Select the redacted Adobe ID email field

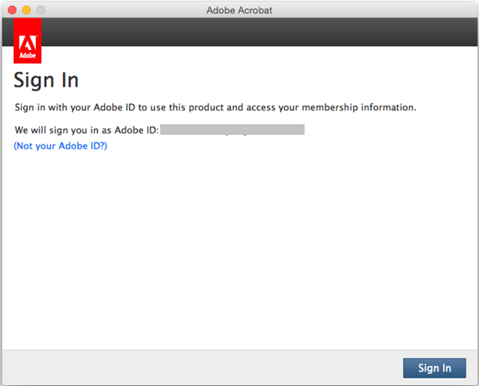(232, 129)
